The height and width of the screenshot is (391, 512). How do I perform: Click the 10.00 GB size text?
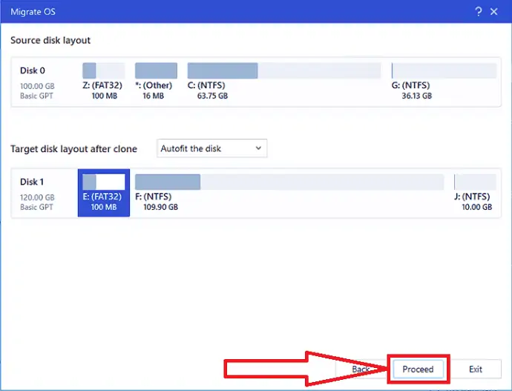pyautogui.click(x=476, y=207)
